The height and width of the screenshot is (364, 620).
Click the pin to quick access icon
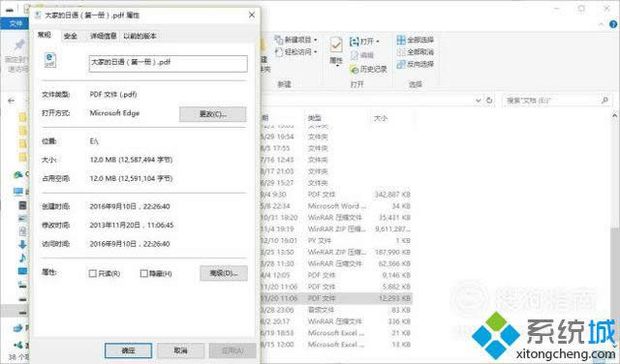pos(19,45)
